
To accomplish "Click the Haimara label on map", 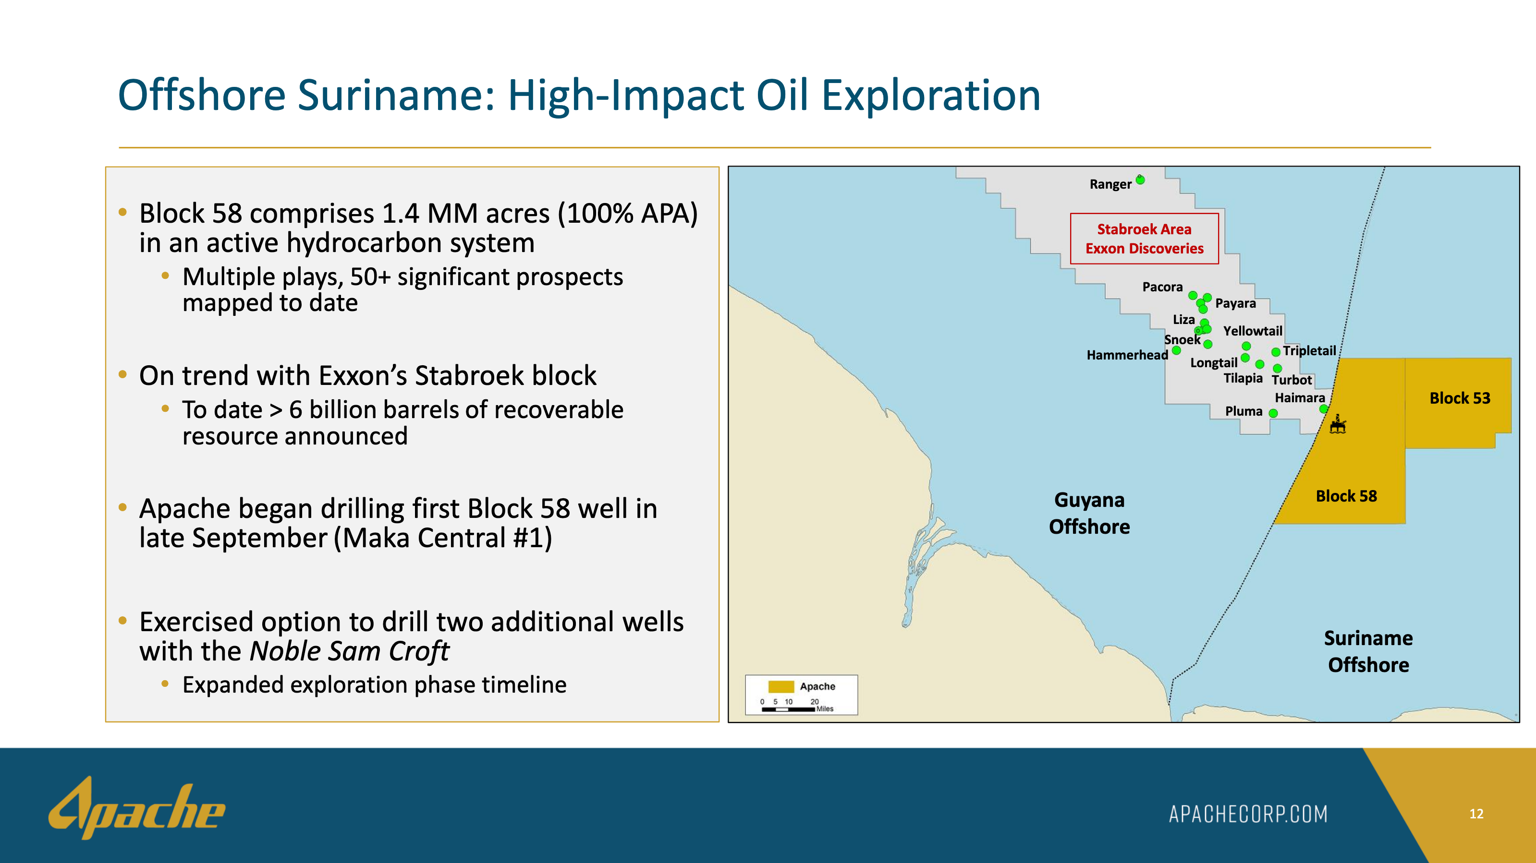I will [x=1300, y=397].
